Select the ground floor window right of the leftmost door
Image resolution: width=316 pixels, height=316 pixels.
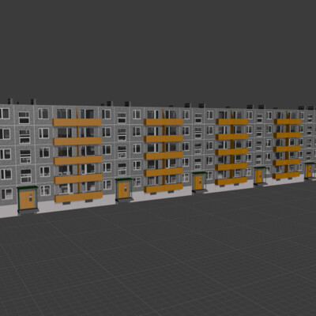point(45,190)
